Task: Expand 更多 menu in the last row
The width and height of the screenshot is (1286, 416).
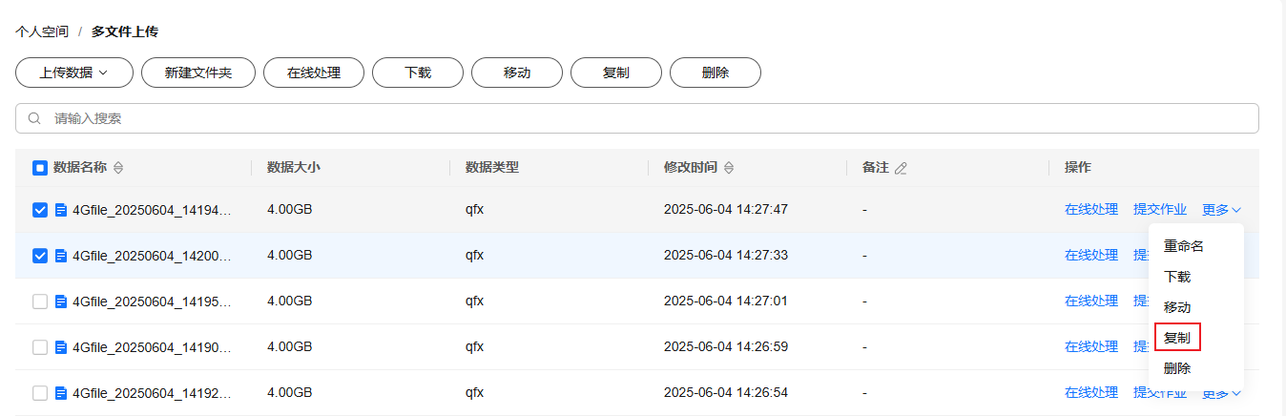Action: (x=1222, y=393)
